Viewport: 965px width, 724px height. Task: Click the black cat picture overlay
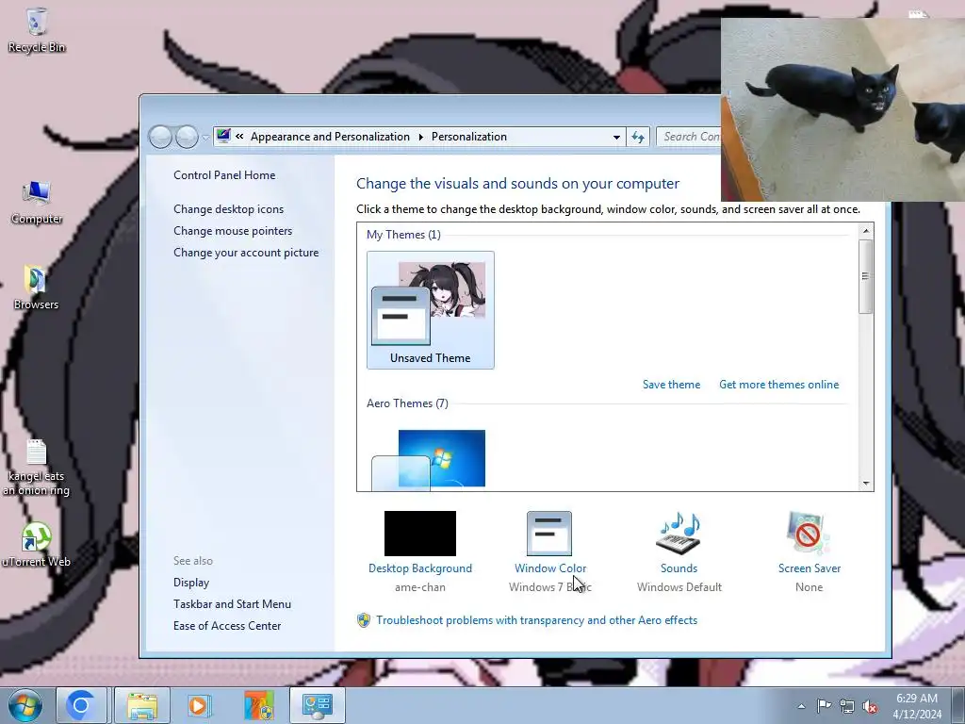coord(842,109)
